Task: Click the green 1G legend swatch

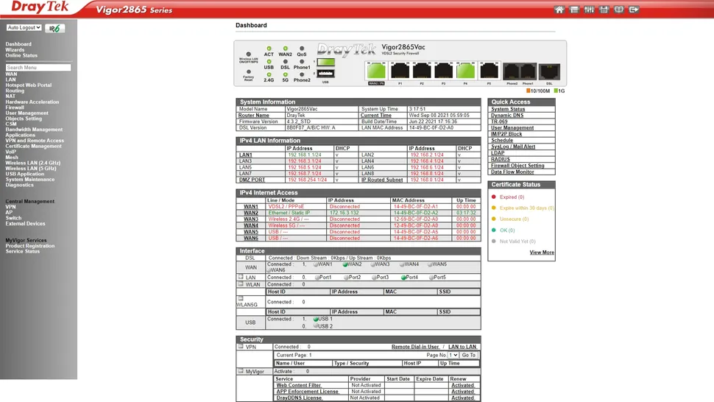Action: coord(556,91)
